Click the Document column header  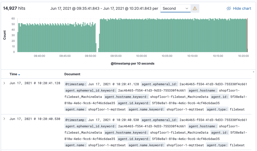pos(72,74)
